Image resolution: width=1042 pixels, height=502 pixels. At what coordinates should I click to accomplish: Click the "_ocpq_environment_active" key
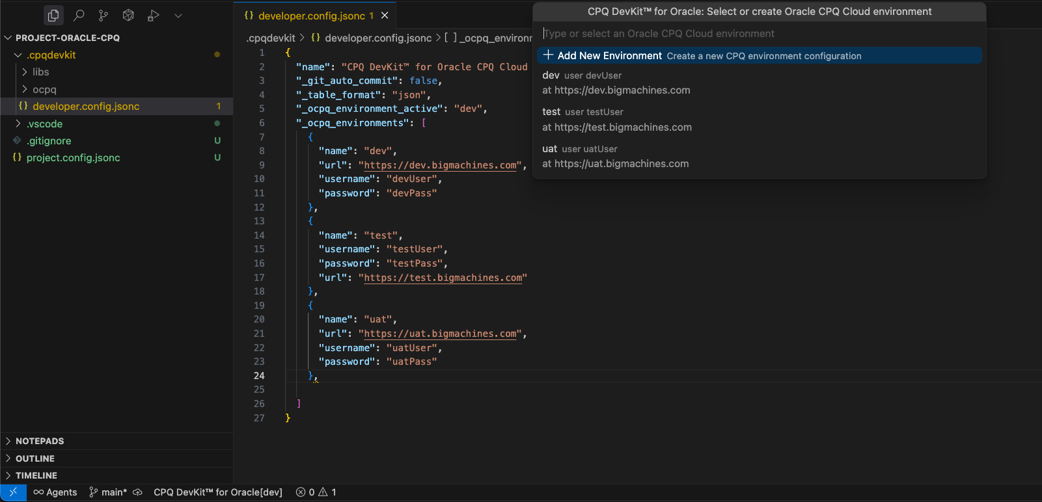click(370, 109)
